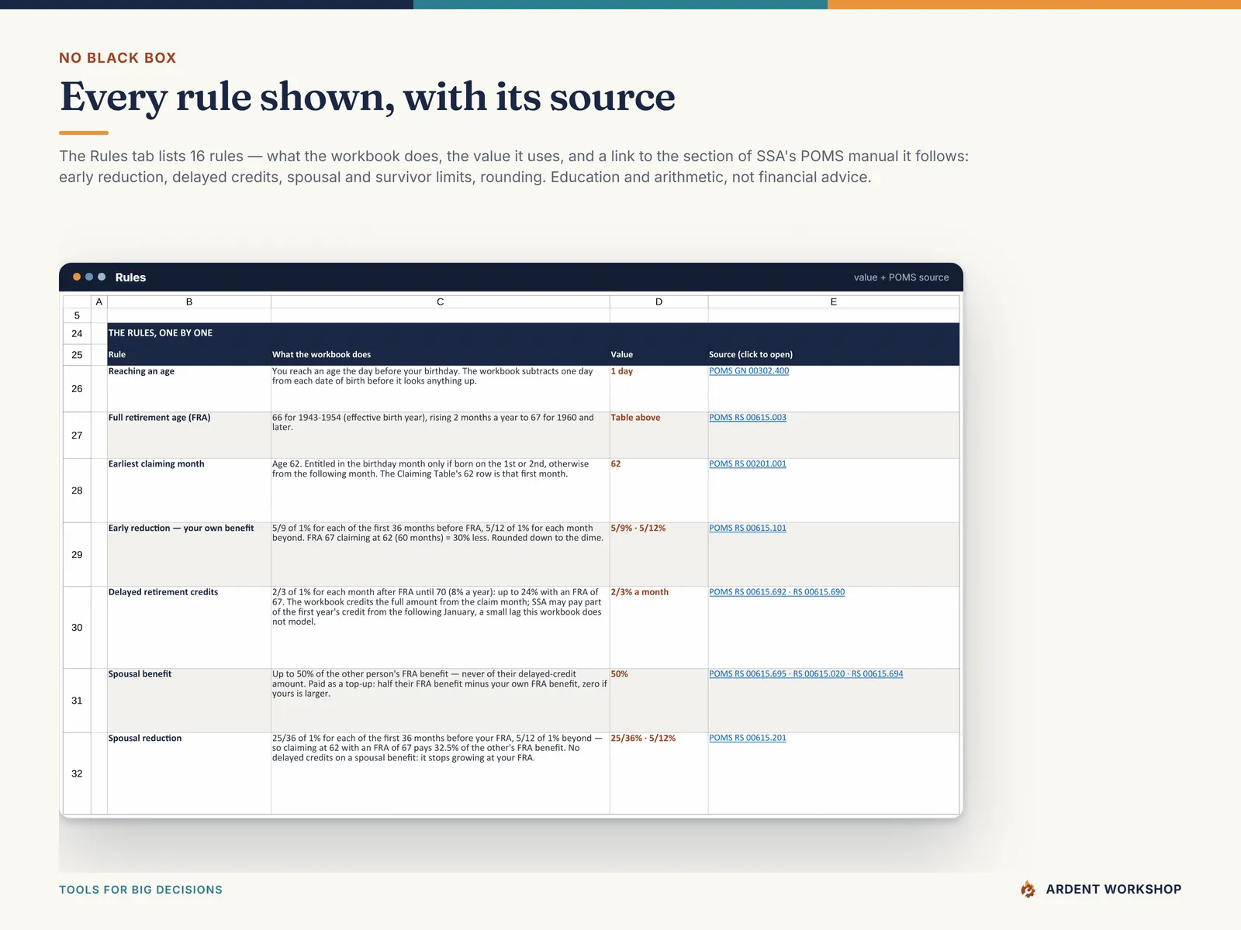Screen dimensions: 1241x930
Task: Select row 32 header
Action: click(77, 773)
